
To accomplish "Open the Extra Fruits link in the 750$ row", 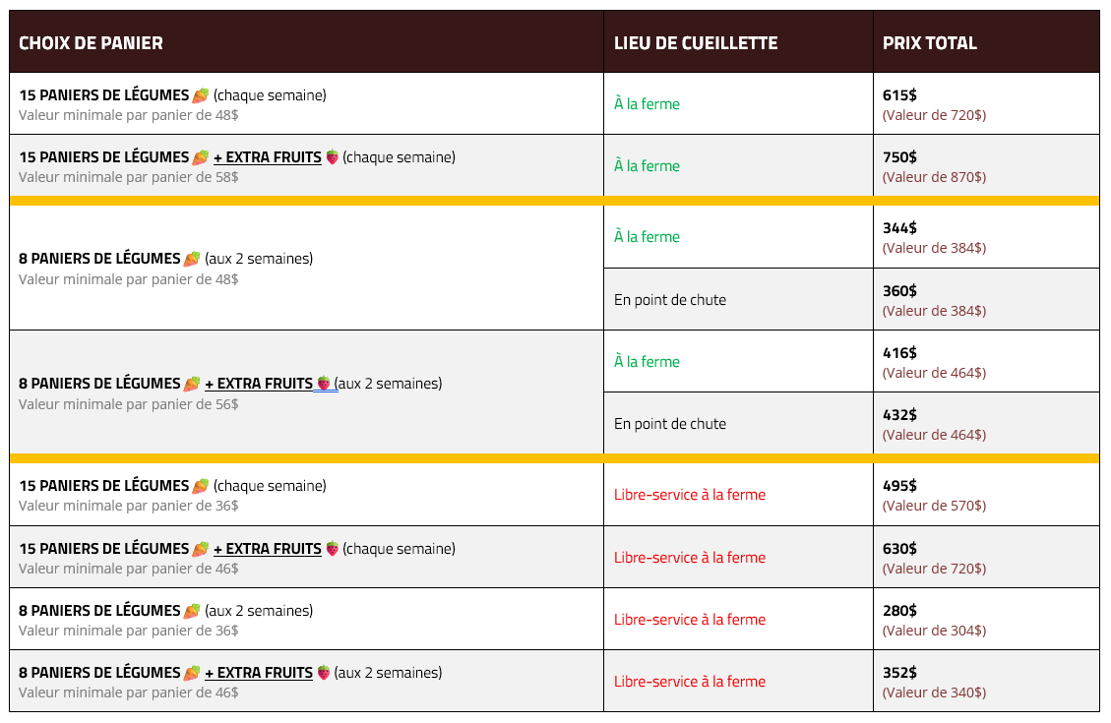I will [268, 157].
